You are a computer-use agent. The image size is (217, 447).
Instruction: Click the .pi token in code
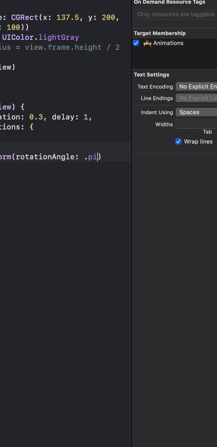(90, 157)
